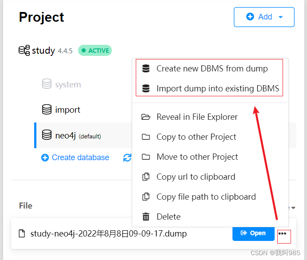Image resolution: width=307 pixels, height=260 pixels.
Task: Select the system database entry
Action: tap(67, 84)
